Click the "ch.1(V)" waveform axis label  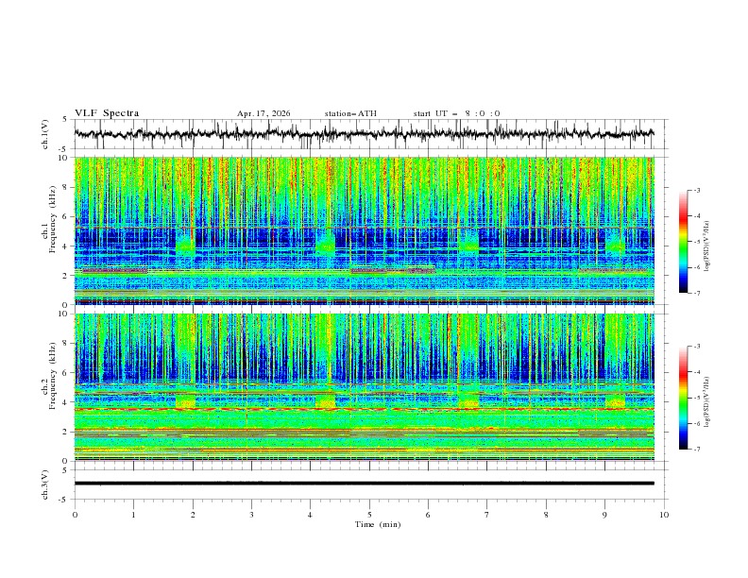click(x=45, y=134)
